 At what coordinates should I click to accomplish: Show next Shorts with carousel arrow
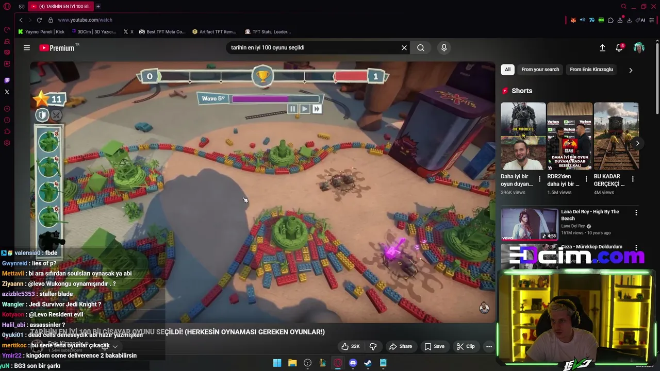[637, 143]
